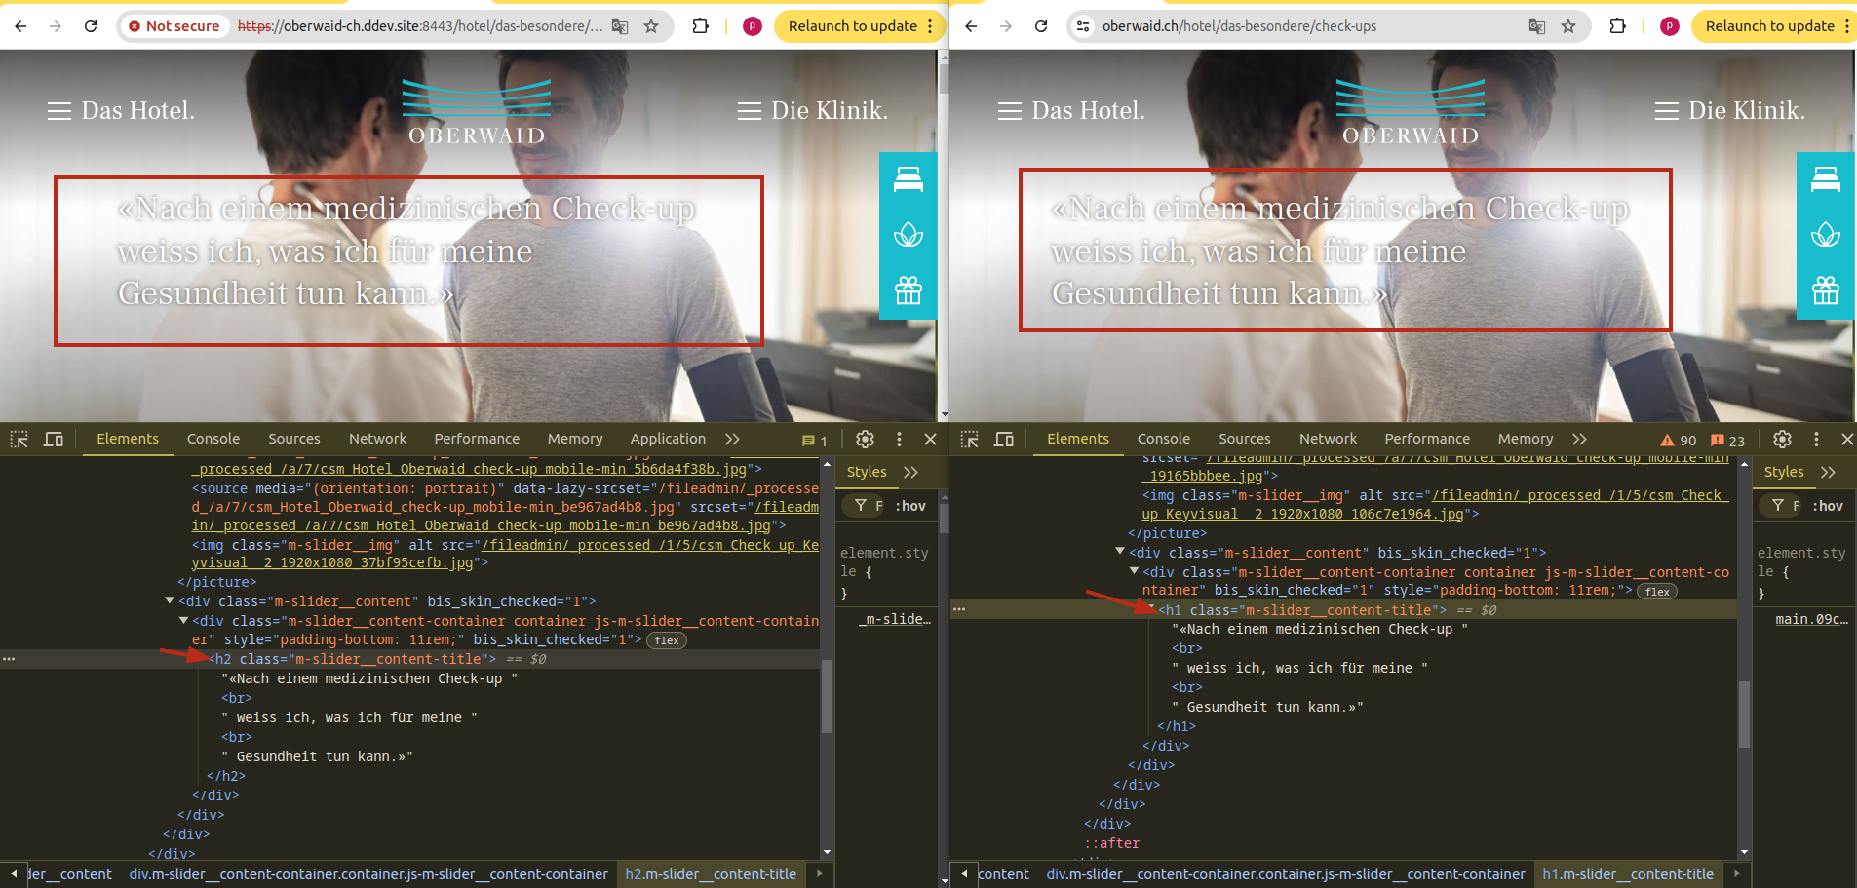The width and height of the screenshot is (1857, 888).
Task: Open translate icon in the left address bar
Action: [620, 26]
